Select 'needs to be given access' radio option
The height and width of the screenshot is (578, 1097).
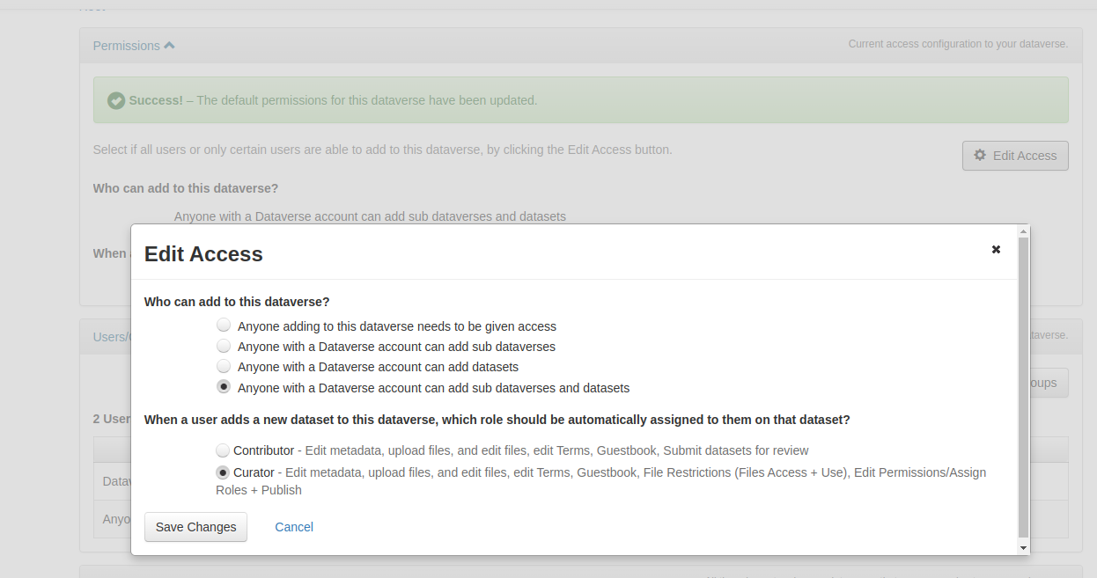pos(224,326)
